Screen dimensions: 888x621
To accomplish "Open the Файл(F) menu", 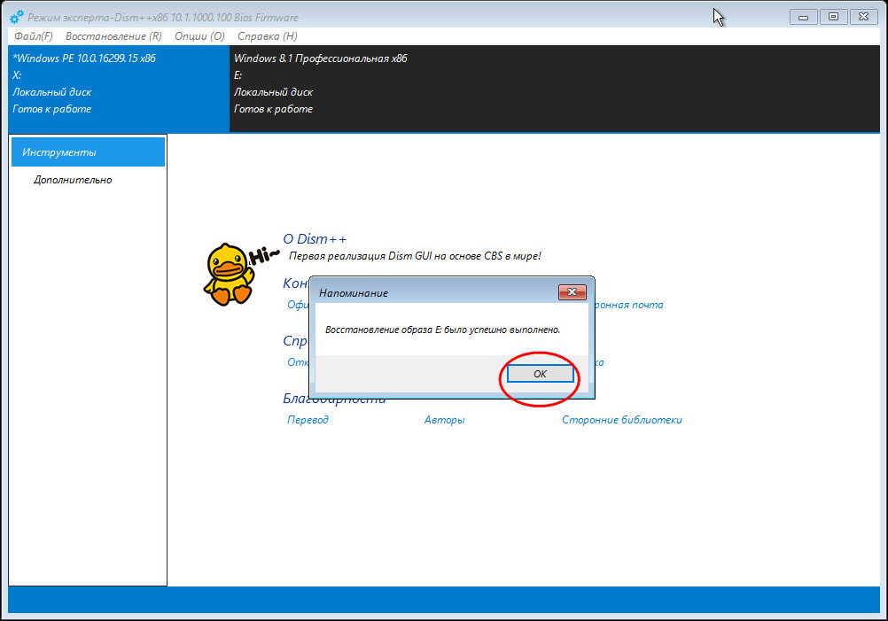I will (34, 36).
